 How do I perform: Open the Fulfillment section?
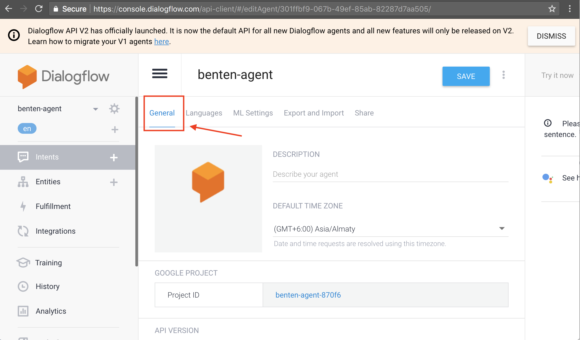click(x=53, y=206)
